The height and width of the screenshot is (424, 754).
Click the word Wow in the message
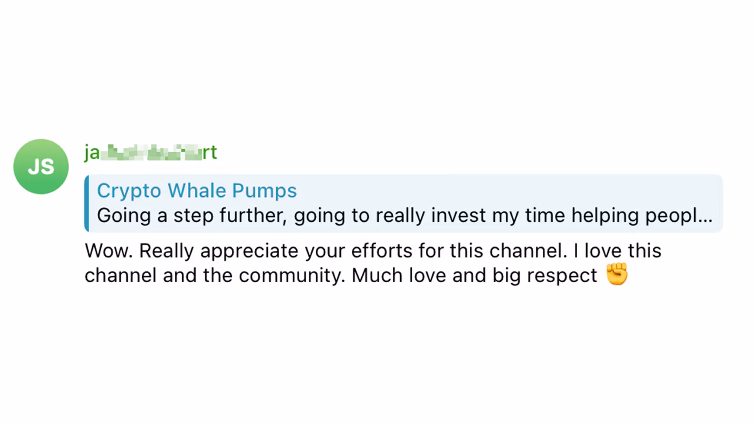click(108, 251)
